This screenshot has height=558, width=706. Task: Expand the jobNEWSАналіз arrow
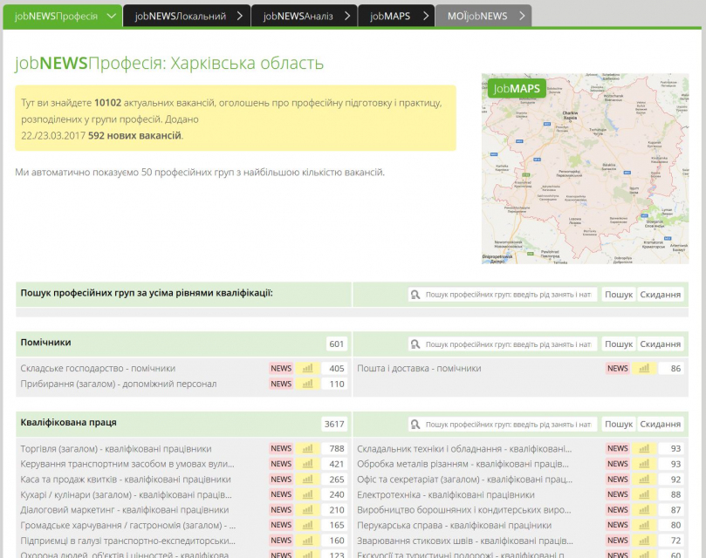[347, 17]
